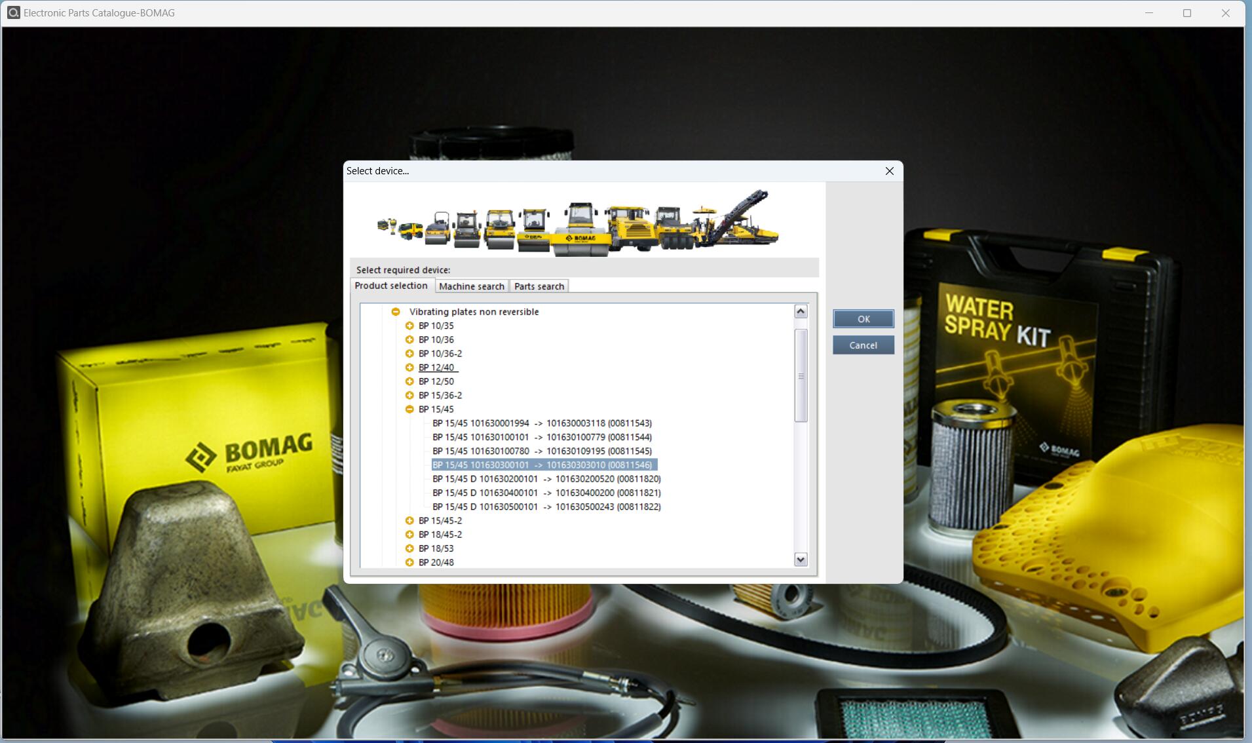The width and height of the screenshot is (1252, 743).
Task: Expand the BP 18/45-2 node
Action: (x=409, y=535)
